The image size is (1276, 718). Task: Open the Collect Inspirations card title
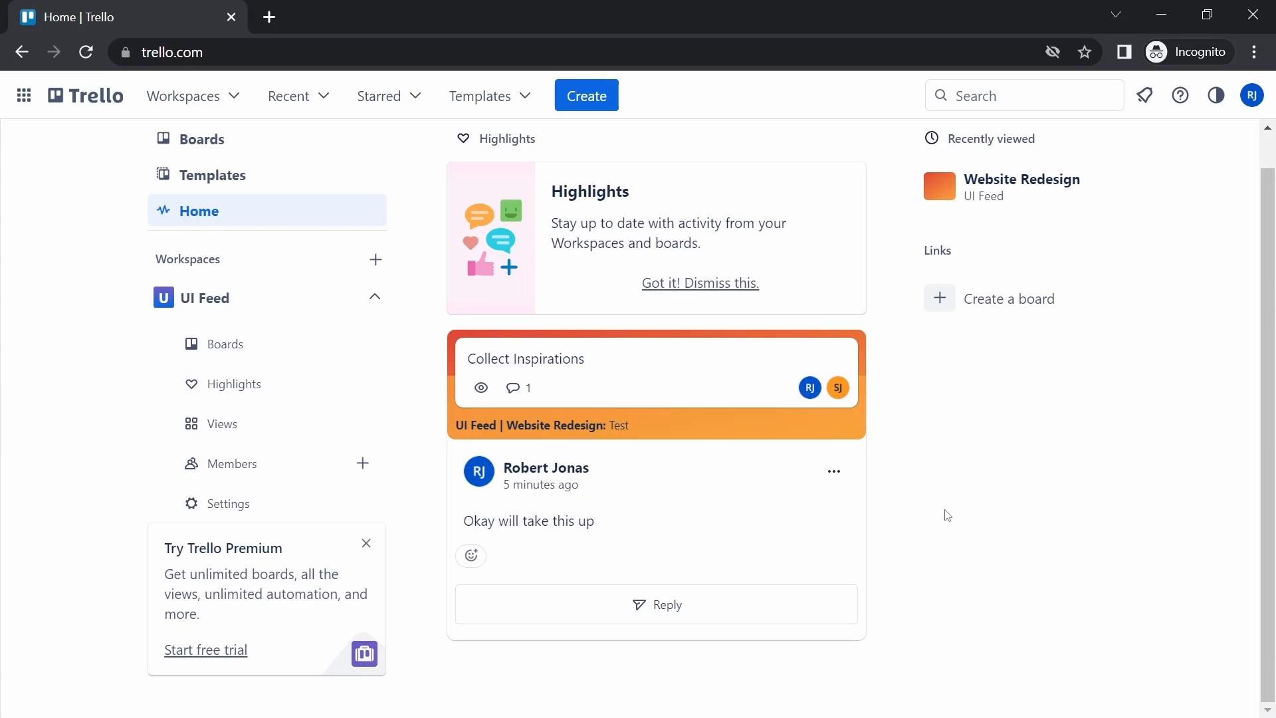click(526, 359)
